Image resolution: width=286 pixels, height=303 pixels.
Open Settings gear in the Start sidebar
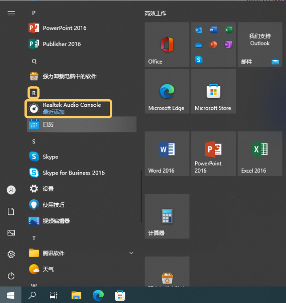point(11,255)
